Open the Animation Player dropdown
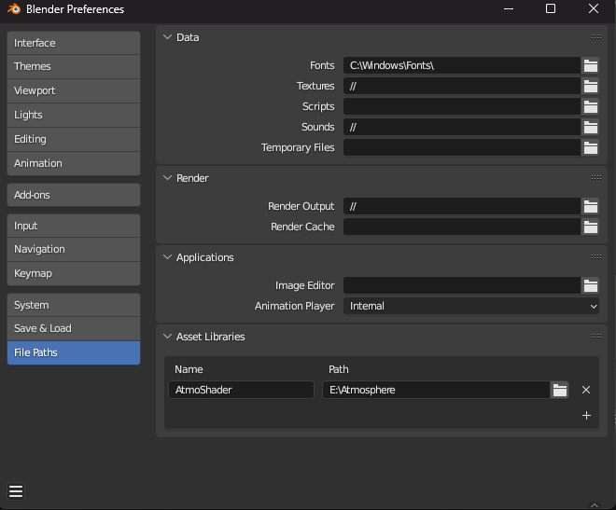This screenshot has height=510, width=616. [x=471, y=306]
